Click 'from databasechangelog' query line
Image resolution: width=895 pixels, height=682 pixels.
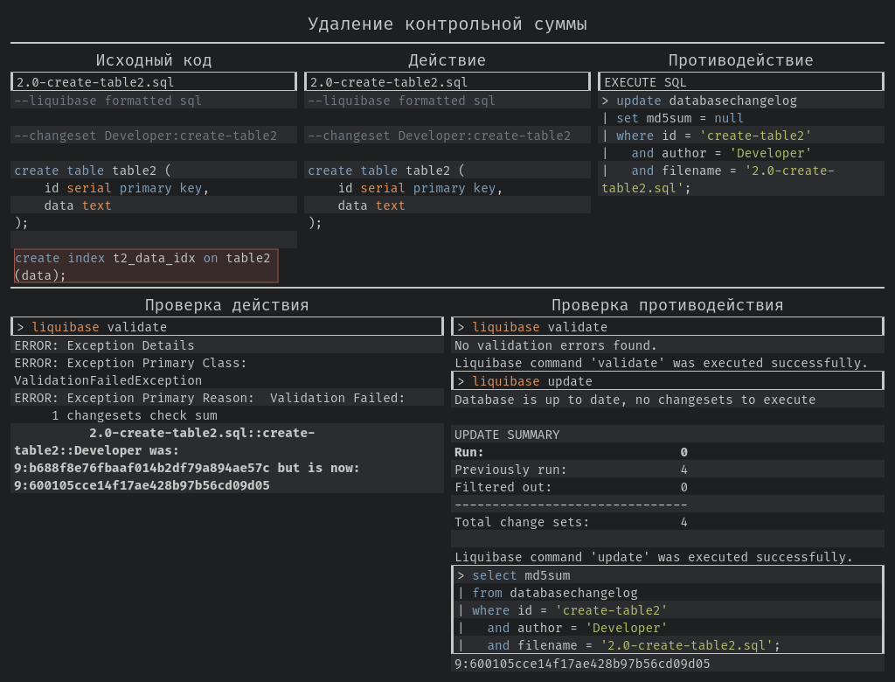[667, 593]
